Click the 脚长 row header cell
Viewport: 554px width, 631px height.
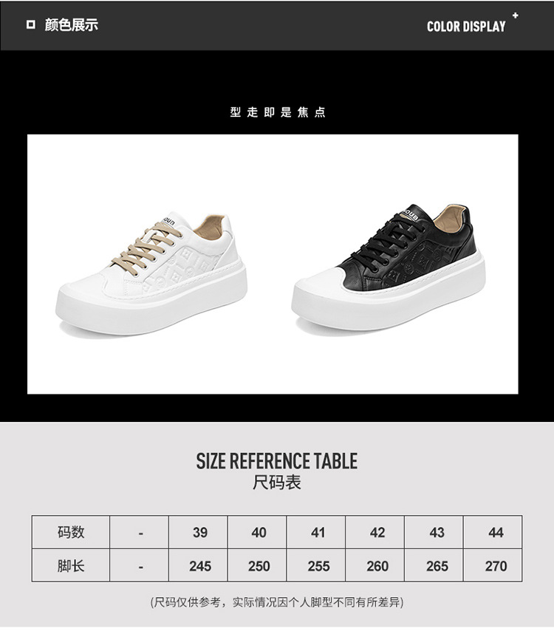(x=71, y=565)
